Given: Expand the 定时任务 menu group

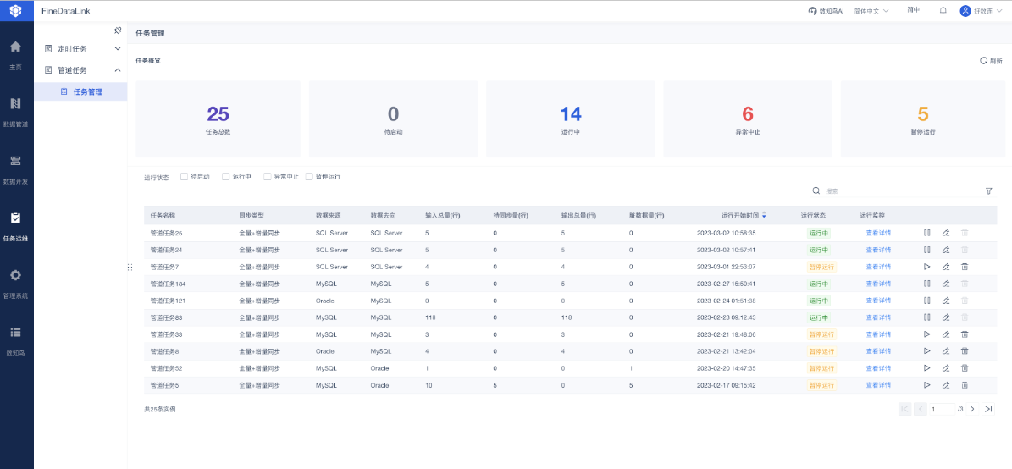Looking at the screenshot, I should (80, 49).
